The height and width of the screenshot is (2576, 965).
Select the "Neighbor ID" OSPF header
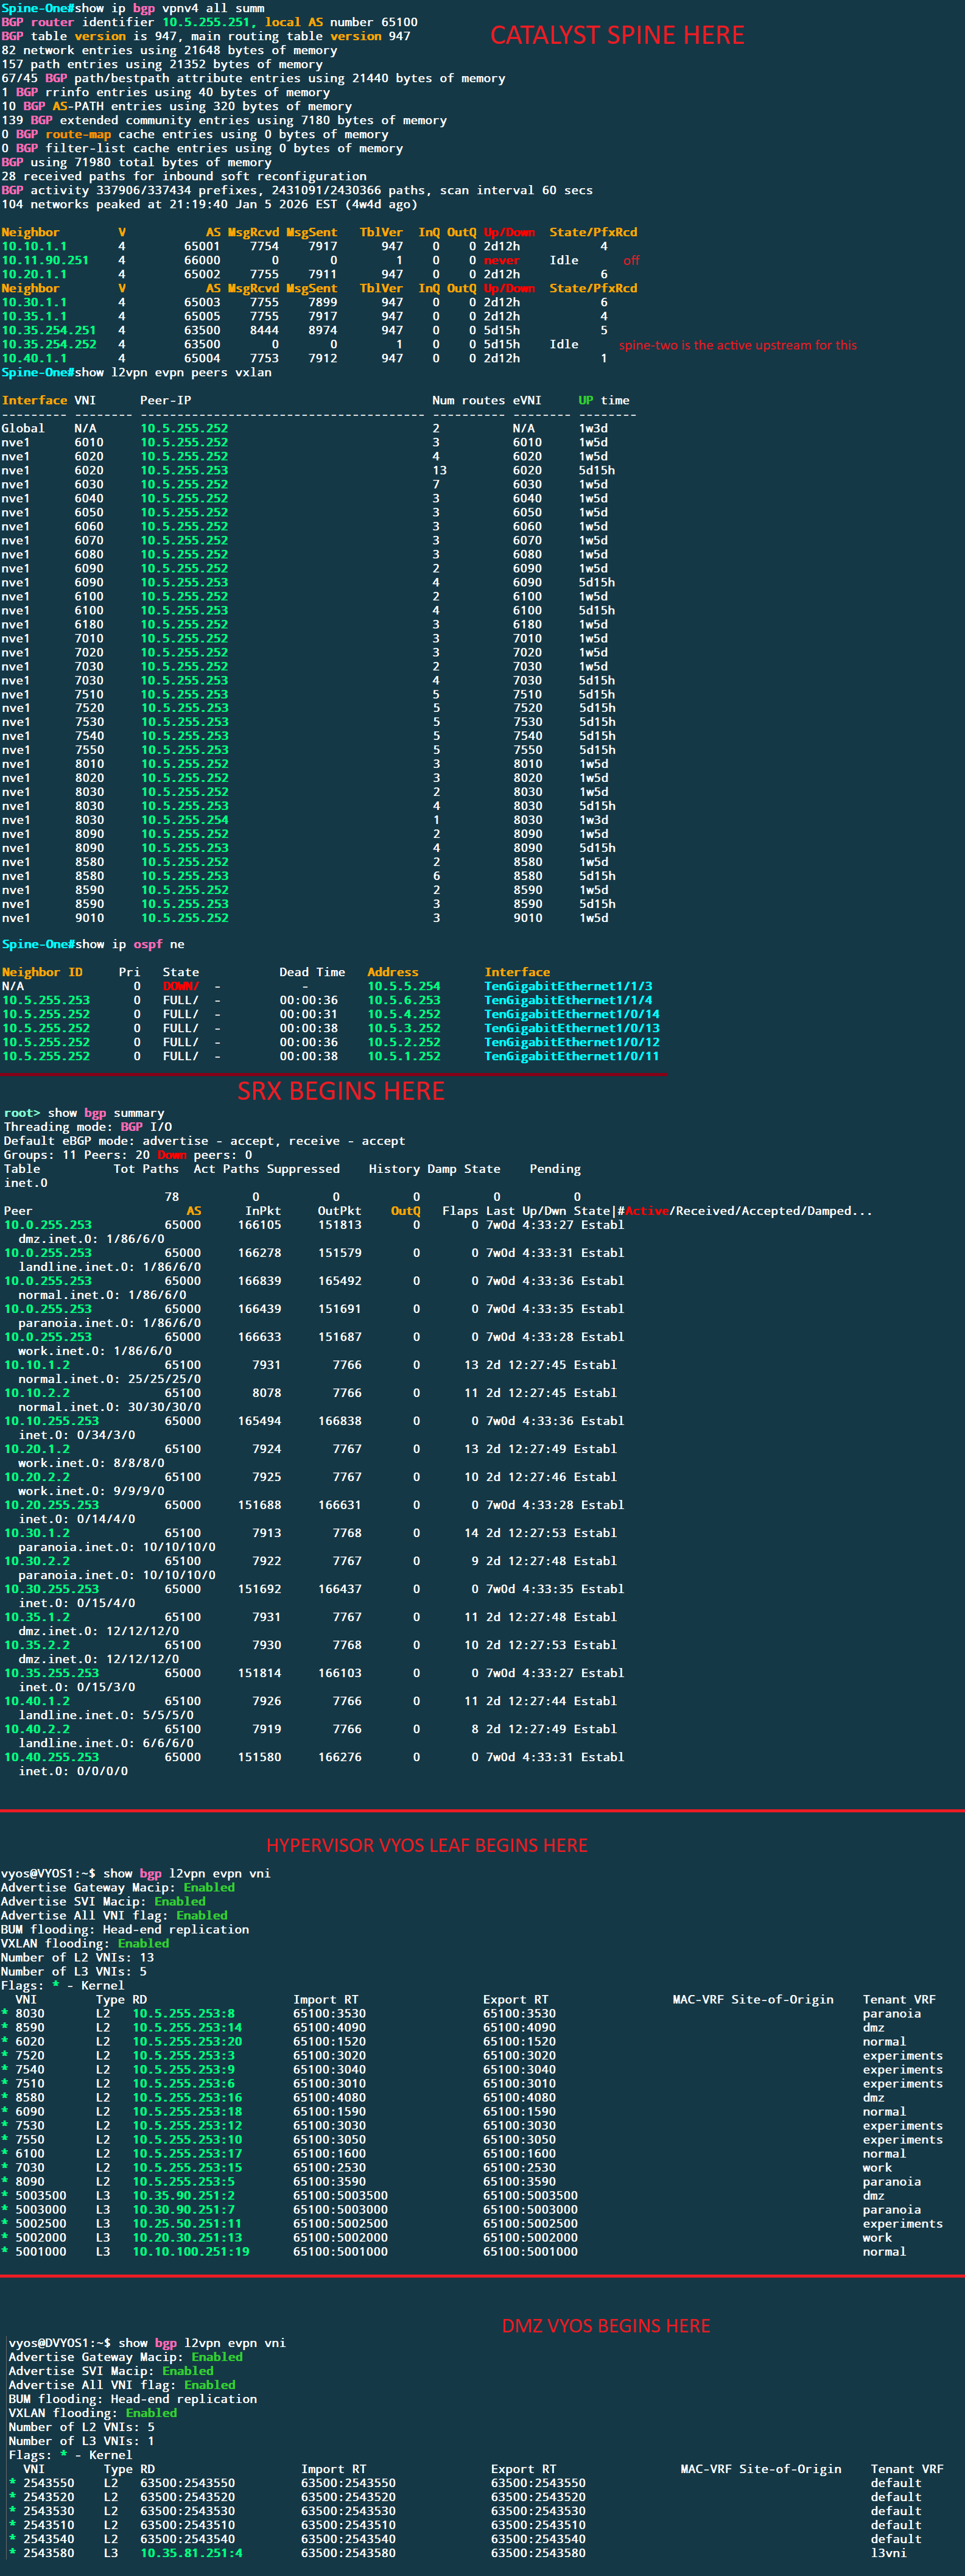42,972
